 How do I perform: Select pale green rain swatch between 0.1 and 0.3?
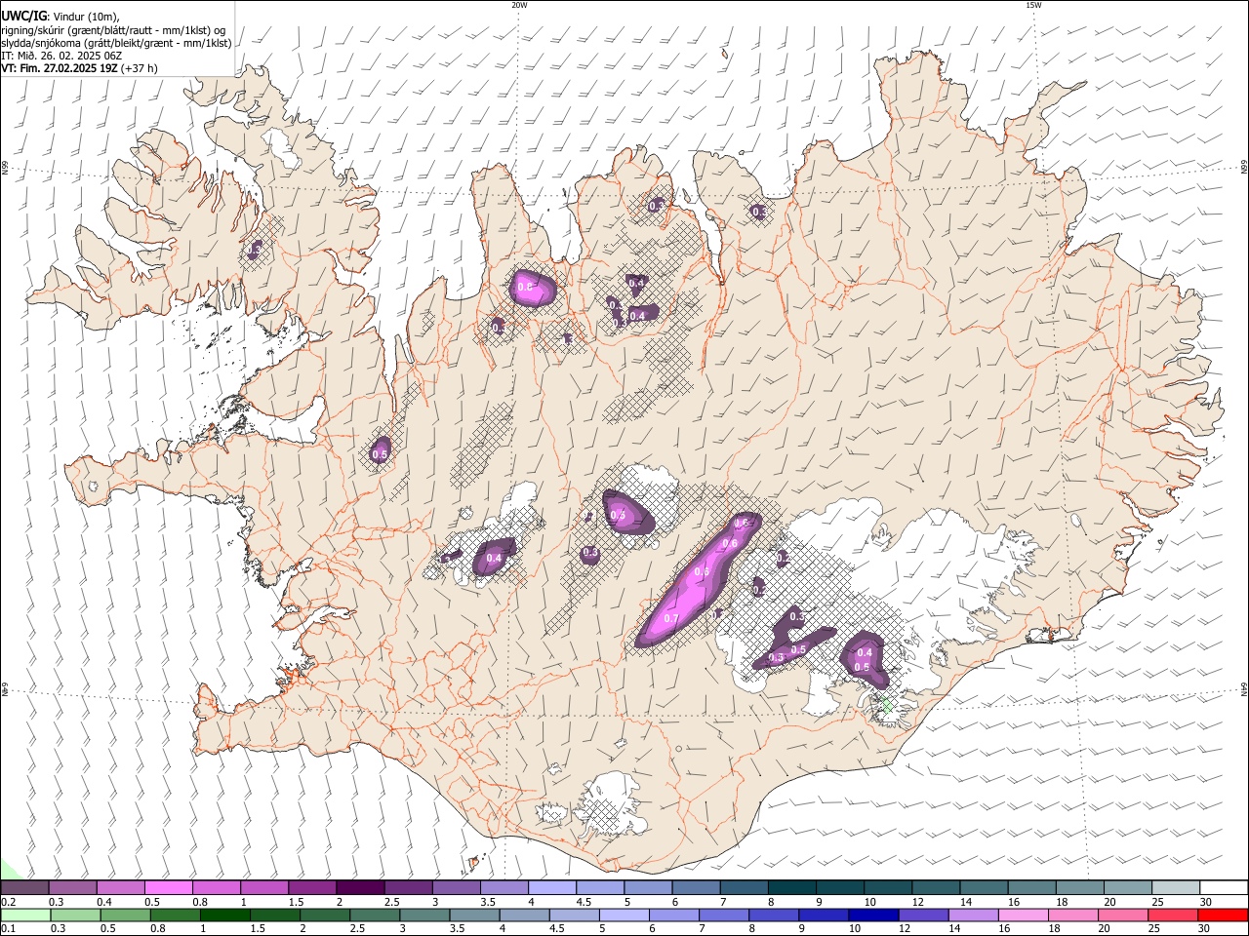coord(24,915)
